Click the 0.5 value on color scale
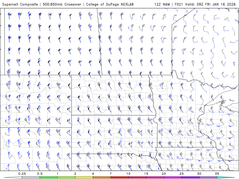The height and width of the screenshot is (179, 239). (40, 174)
